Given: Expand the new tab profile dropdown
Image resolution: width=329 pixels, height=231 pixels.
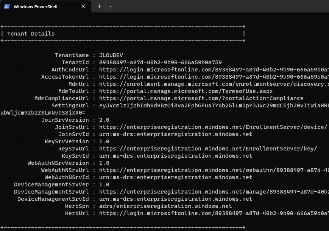Looking at the screenshot, I should point(111,6).
